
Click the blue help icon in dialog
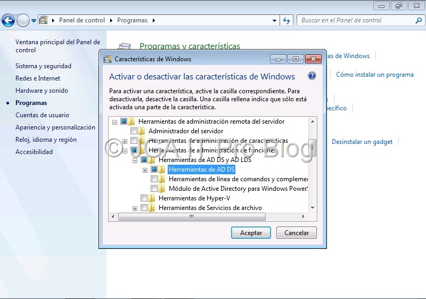click(x=312, y=76)
